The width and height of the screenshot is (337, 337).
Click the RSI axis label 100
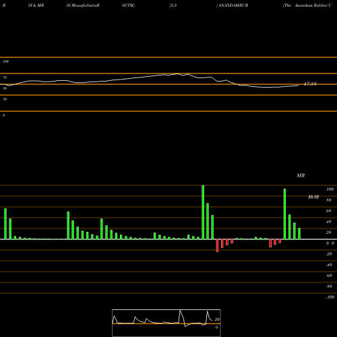tap(5, 61)
